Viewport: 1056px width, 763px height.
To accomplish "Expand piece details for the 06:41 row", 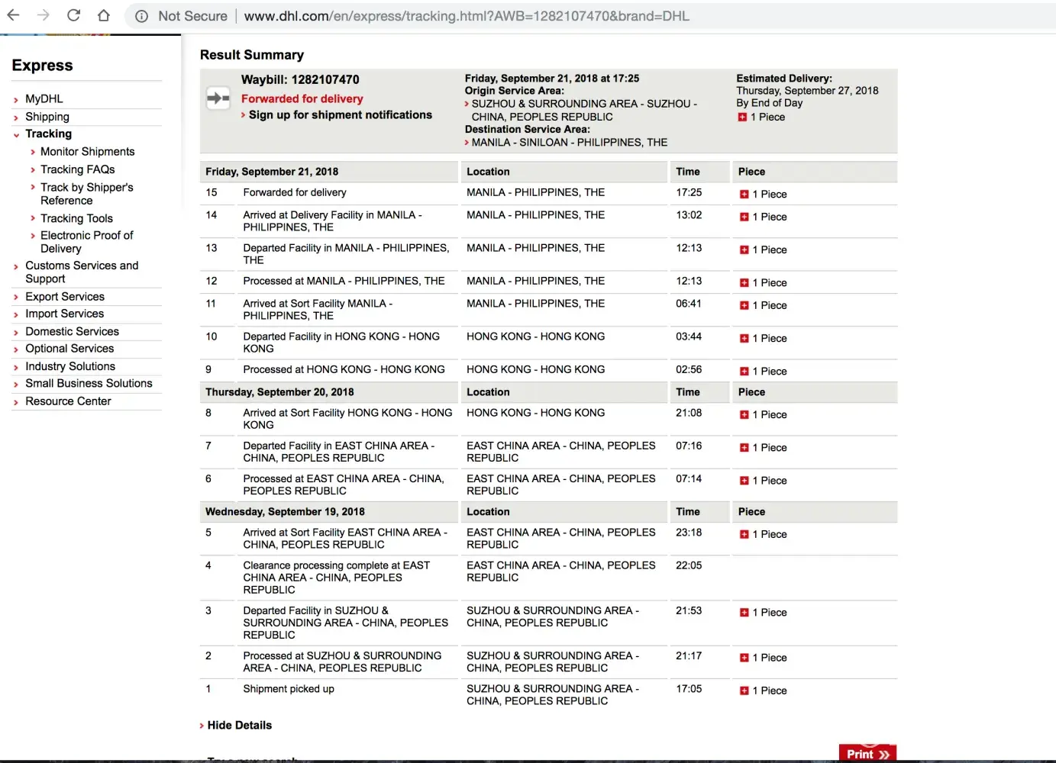I will 744,306.
